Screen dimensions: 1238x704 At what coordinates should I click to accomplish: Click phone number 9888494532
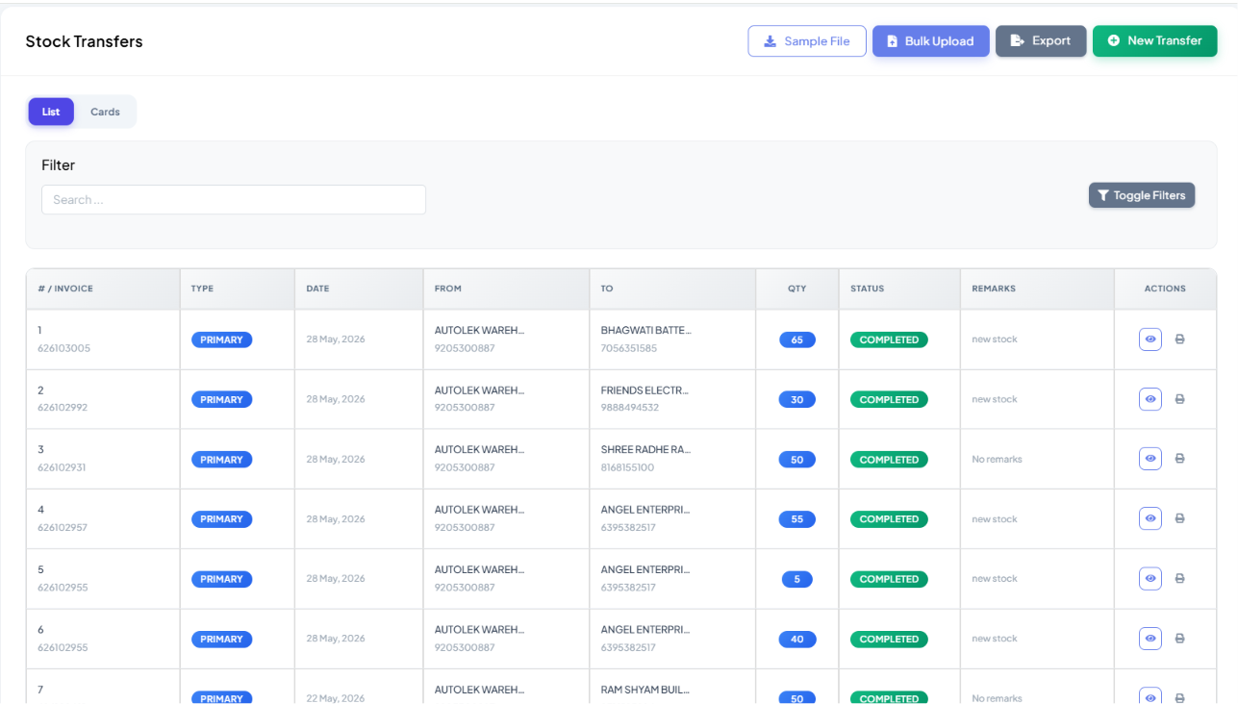(629, 408)
